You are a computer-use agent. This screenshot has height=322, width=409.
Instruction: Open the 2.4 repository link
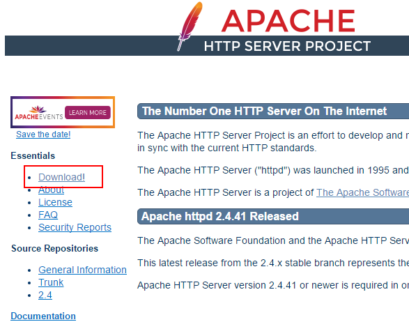(45, 295)
